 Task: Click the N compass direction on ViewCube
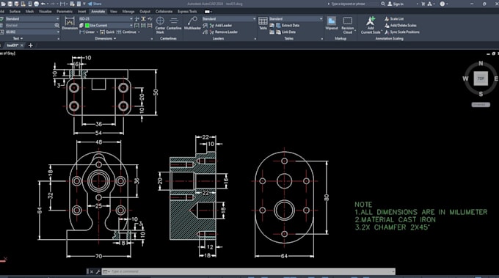coord(481,63)
